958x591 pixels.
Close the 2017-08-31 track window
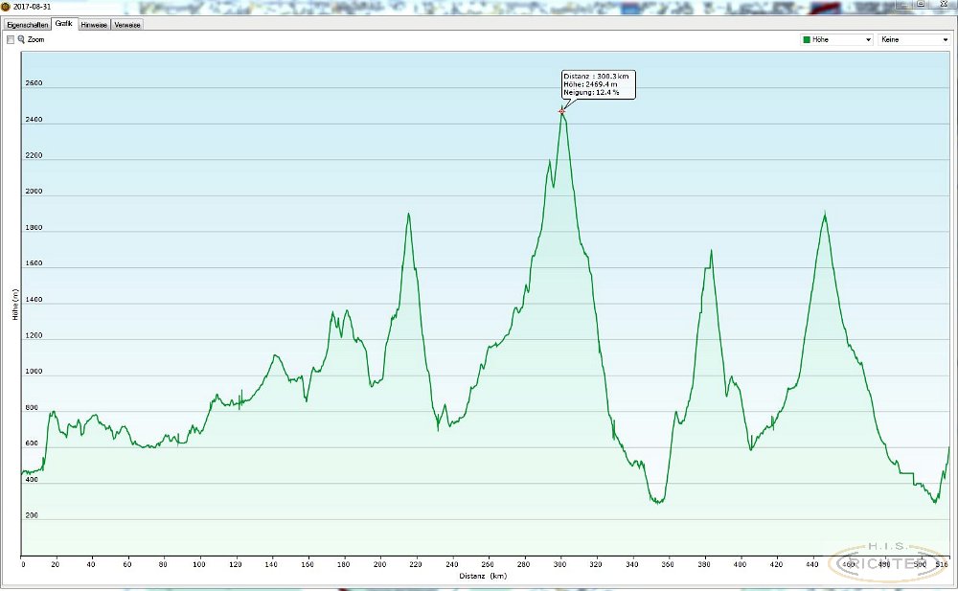(942, 5)
